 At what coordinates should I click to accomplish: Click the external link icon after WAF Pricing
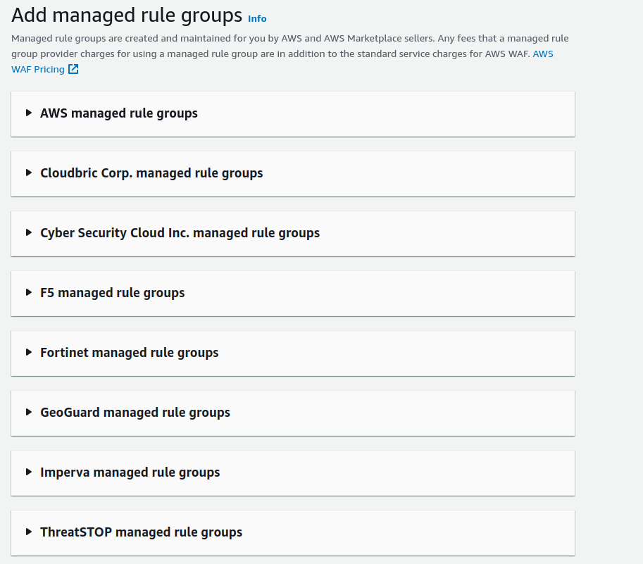click(x=73, y=69)
